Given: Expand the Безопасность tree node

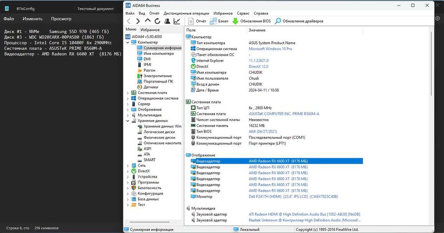Looking at the screenshot, I should tap(128, 188).
